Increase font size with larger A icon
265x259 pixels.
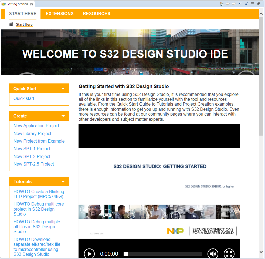point(246,4)
